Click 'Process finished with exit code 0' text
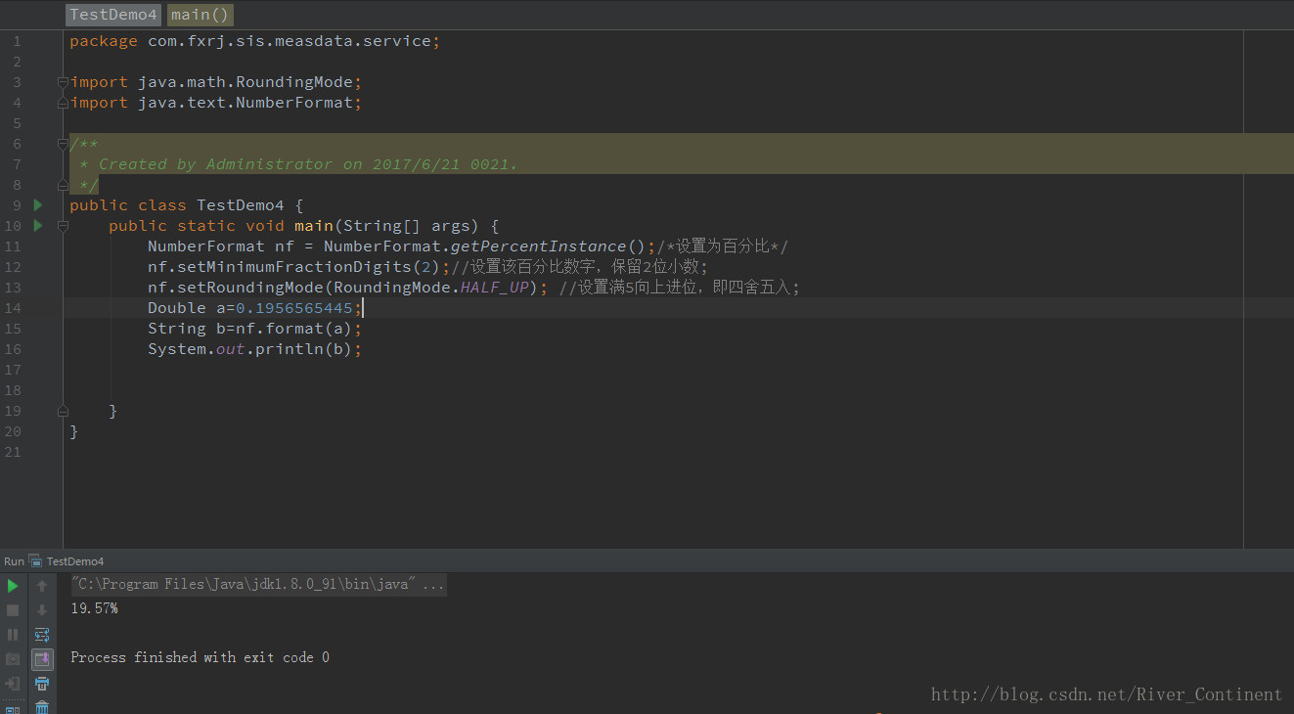 click(200, 657)
